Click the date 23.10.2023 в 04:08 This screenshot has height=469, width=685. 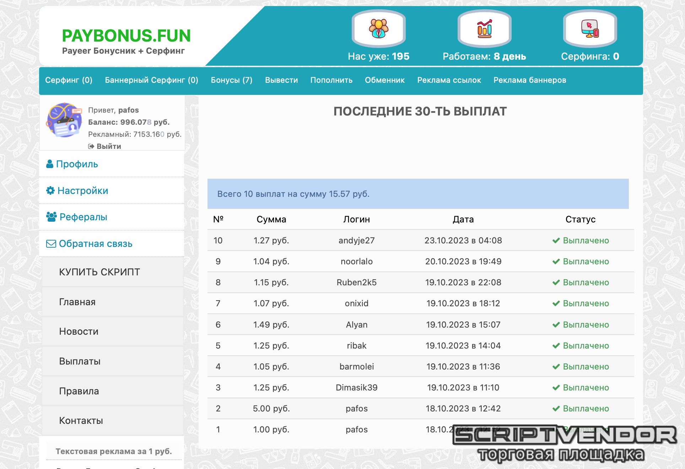point(463,241)
